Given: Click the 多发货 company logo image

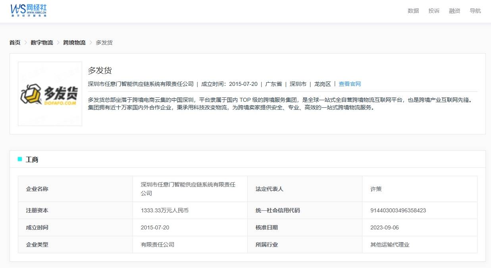Looking at the screenshot, I should pos(50,94).
